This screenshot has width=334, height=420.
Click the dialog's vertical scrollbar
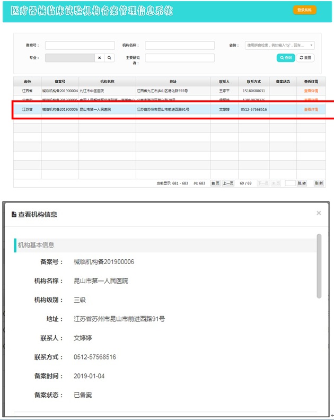click(319, 265)
